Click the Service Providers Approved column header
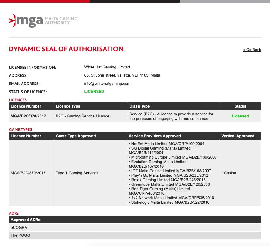Image resolution: width=270 pixels, height=246 pixels. [173, 136]
